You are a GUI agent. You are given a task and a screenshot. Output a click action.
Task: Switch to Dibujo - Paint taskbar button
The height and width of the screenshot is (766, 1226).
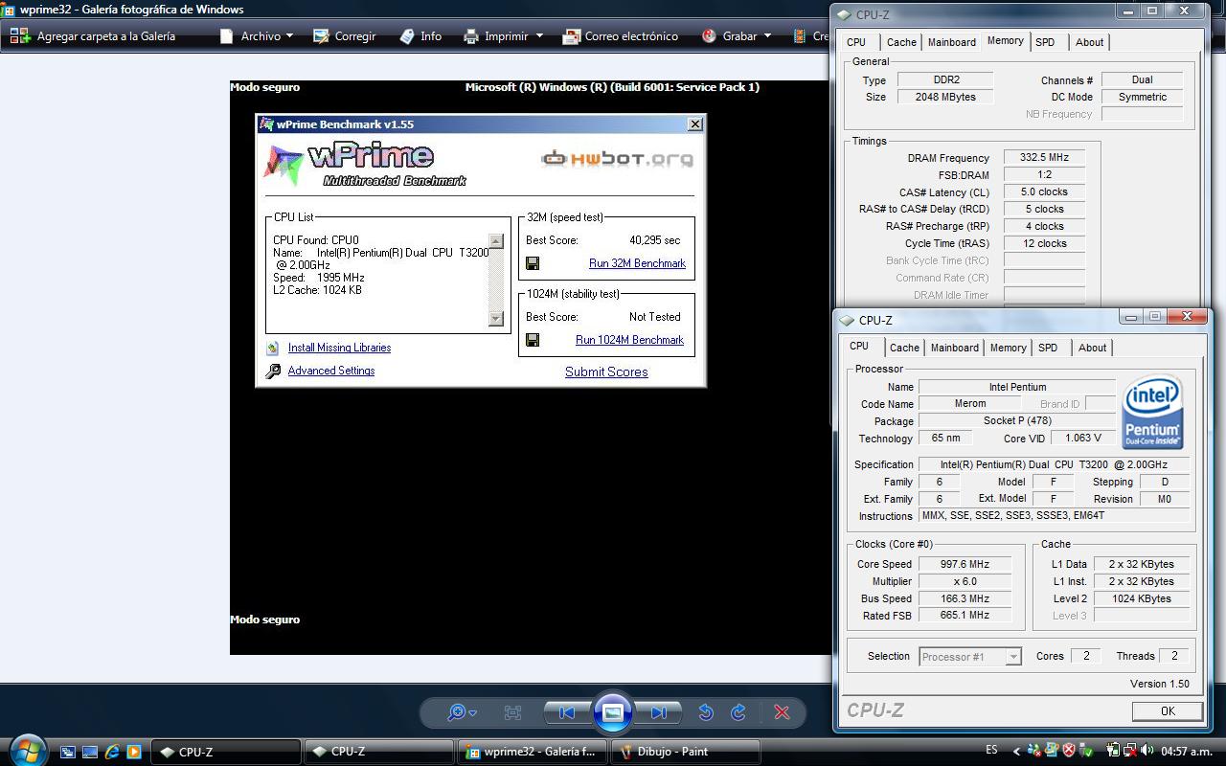(x=686, y=752)
